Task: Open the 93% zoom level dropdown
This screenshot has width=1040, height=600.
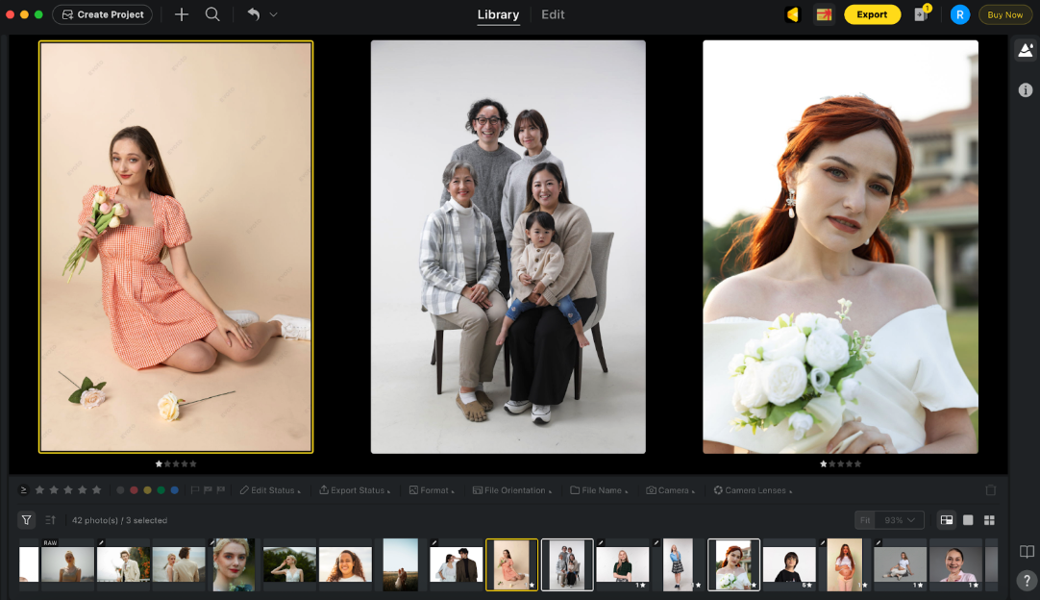Action: point(900,520)
